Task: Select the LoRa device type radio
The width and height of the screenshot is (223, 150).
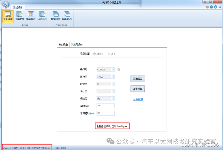Action: click(x=109, y=54)
